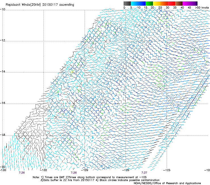Click the '25' label under the legend
Image resolution: width=210 pixels, height=185 pixels.
[160, 8]
